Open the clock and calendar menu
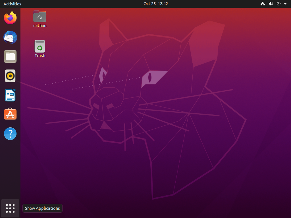This screenshot has width=291, height=218. (155, 4)
